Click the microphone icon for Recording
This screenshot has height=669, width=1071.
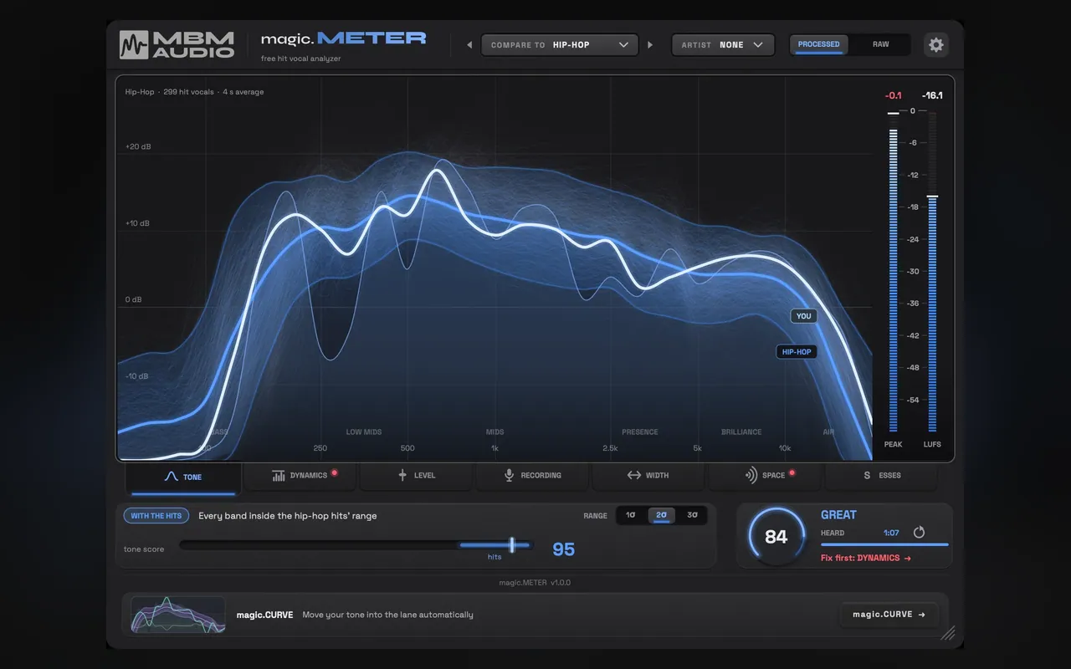point(509,475)
